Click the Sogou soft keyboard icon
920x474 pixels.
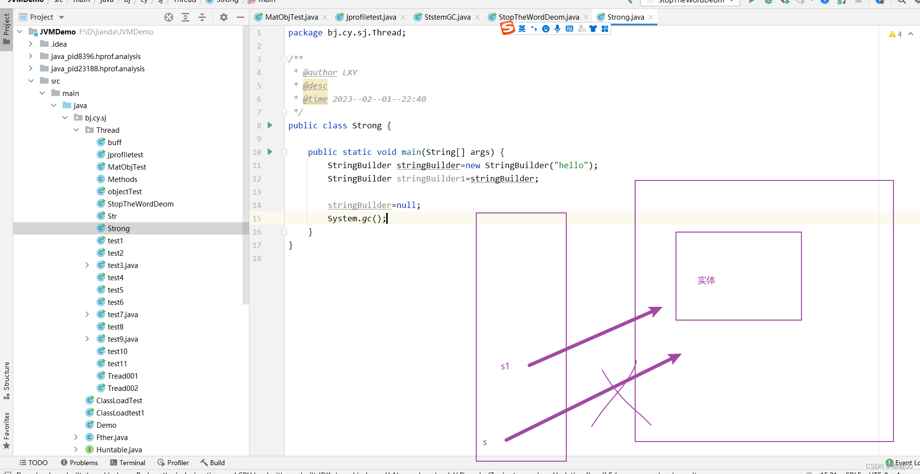(x=569, y=29)
